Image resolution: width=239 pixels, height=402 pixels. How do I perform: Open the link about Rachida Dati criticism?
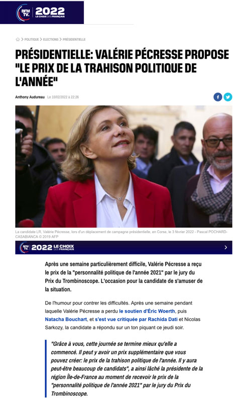[x=136, y=320]
